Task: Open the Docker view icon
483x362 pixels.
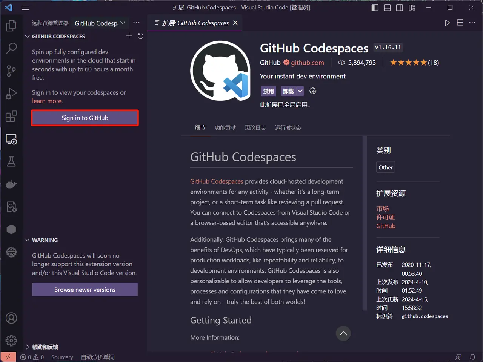Action: click(x=11, y=184)
